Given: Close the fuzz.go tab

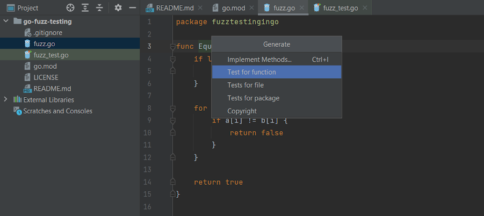Looking at the screenshot, I should [x=302, y=8].
